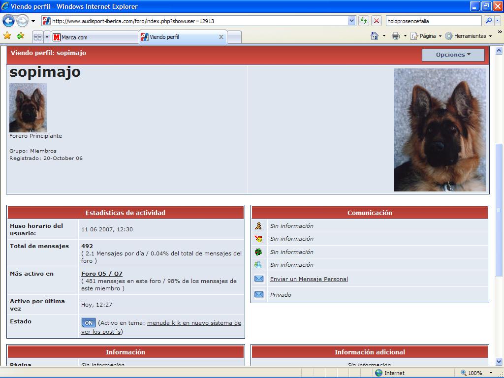Click the 'Grupo: Miembros' text
This screenshot has height=378, width=504.
coord(33,151)
